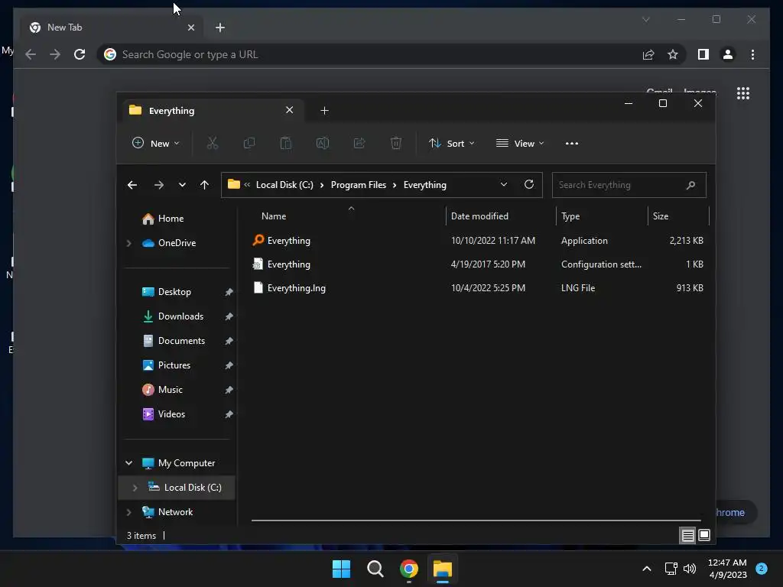
Task: Click the Copy icon in Explorer toolbar
Action: (249, 143)
